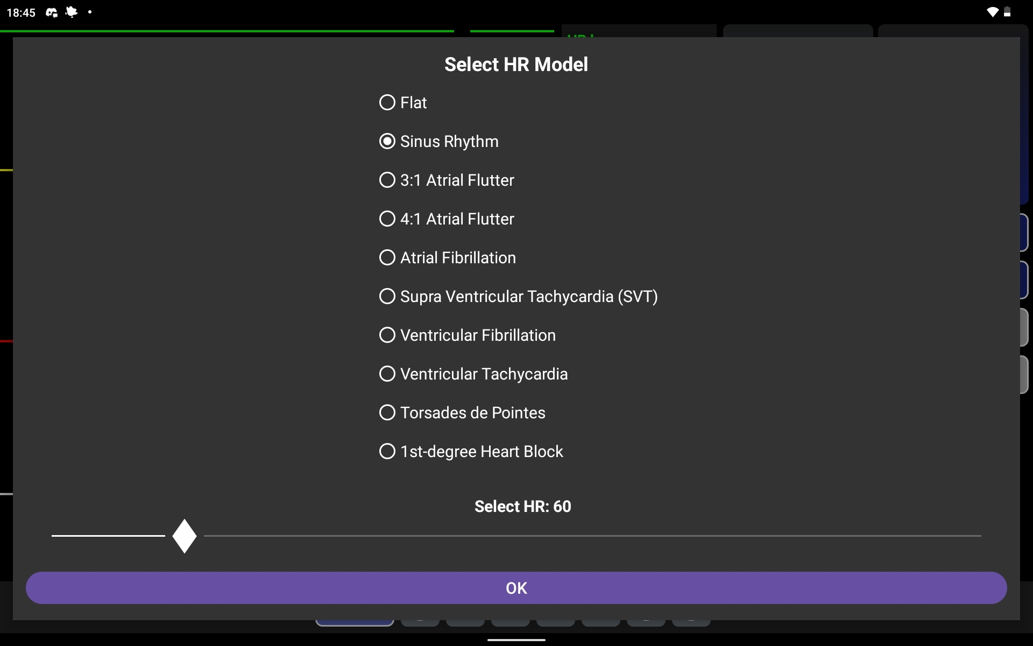The width and height of the screenshot is (1033, 646).
Task: Pick Ventricular Tachycardia option
Action: [387, 374]
